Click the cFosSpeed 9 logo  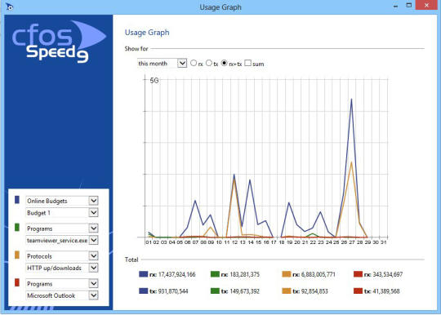59,41
